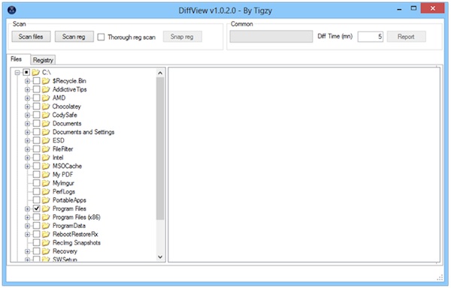Collapse the C:\ tree node
This screenshot has height=288, width=451.
tap(17, 73)
